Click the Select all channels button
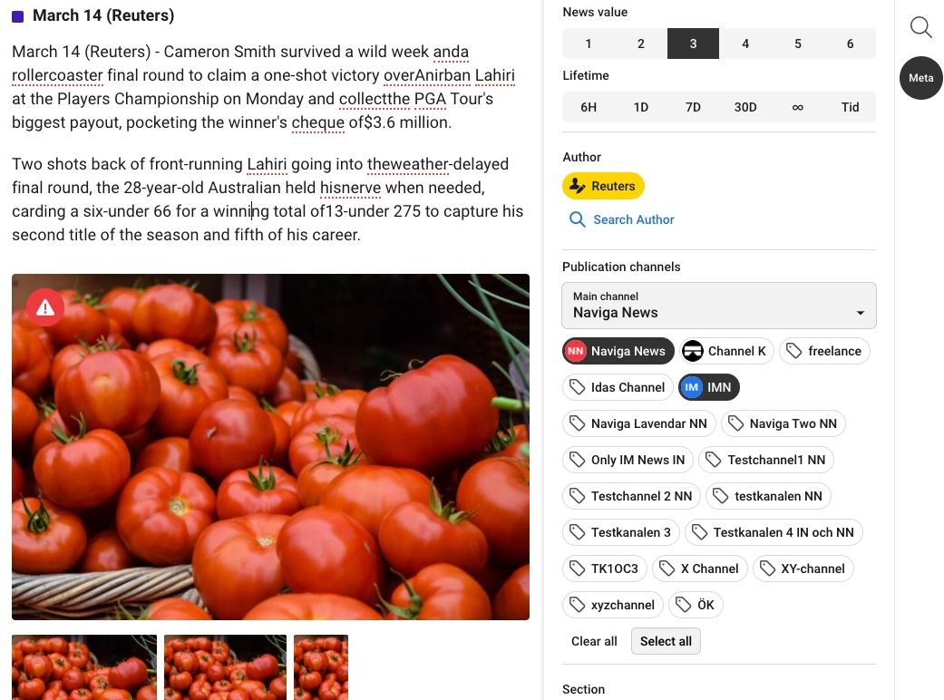 click(x=666, y=641)
